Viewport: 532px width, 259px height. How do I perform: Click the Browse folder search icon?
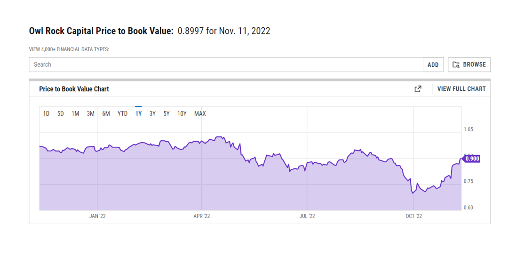tap(456, 65)
